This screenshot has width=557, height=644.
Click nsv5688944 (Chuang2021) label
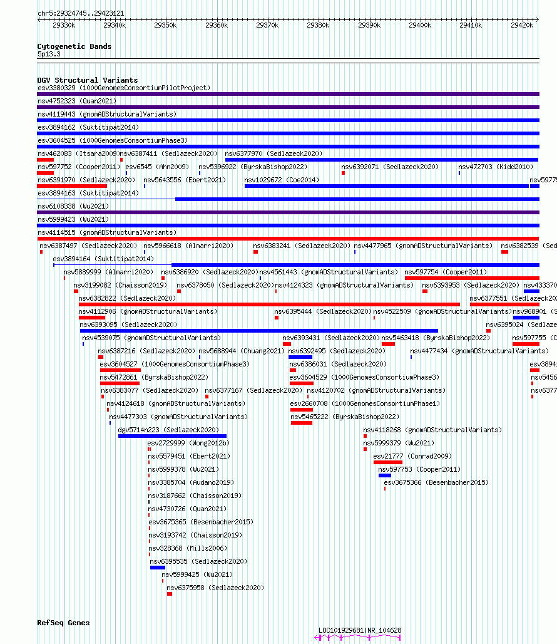(242, 351)
